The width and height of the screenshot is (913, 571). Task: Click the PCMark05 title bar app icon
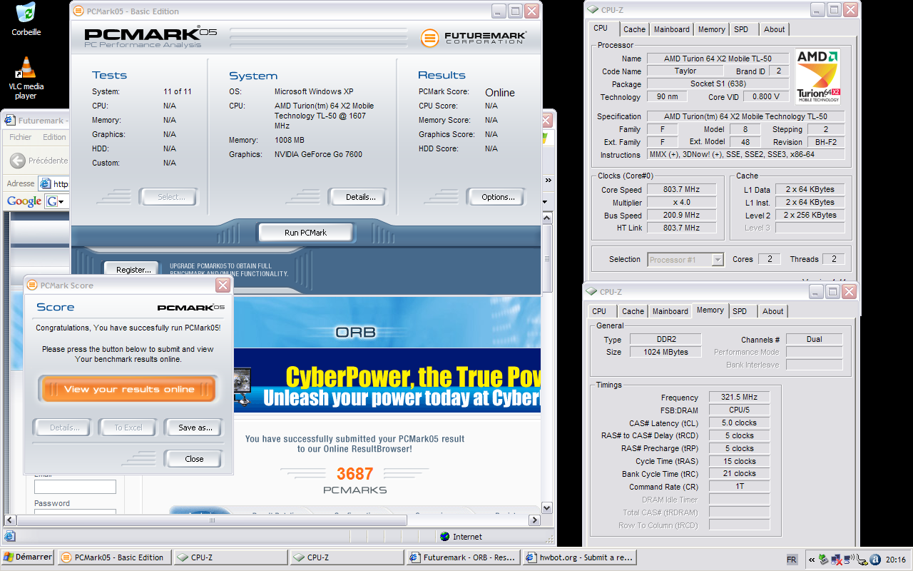pos(80,11)
